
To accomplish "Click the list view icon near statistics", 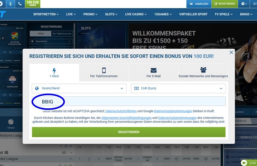I will 6,152.
